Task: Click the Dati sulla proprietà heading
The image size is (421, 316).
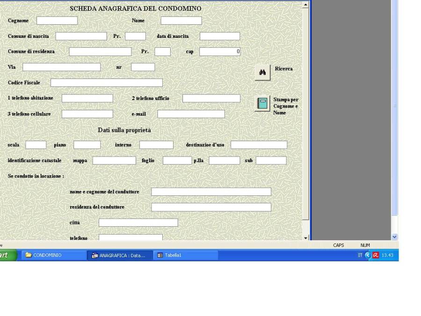Action: point(124,130)
